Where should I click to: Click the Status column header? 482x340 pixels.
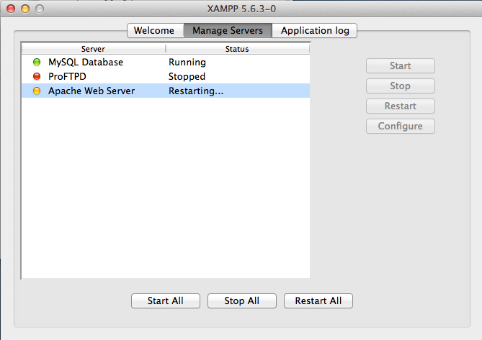click(x=237, y=49)
